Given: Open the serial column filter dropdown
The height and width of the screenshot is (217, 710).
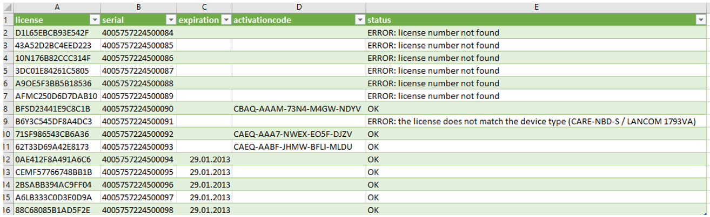Looking at the screenshot, I should click(171, 20).
